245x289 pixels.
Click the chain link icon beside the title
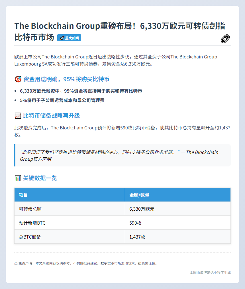(x=225, y=39)
